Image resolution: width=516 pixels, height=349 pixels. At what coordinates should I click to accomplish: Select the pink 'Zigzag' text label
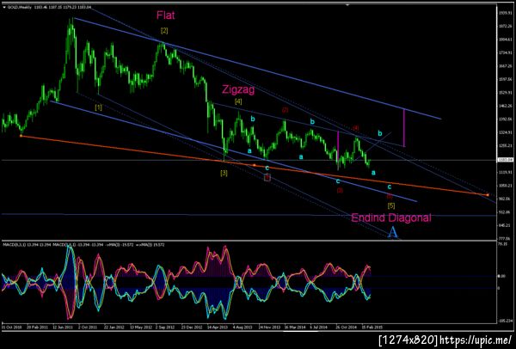click(x=238, y=89)
